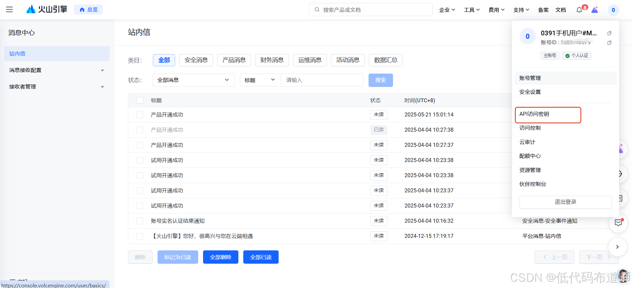Viewport: 632px width, 288px height.
Task: Open the 费用 header menu
Action: (x=497, y=10)
